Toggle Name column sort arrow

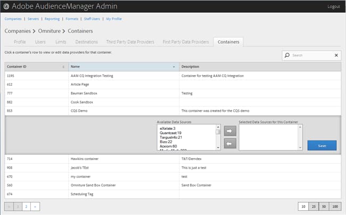click(x=174, y=67)
